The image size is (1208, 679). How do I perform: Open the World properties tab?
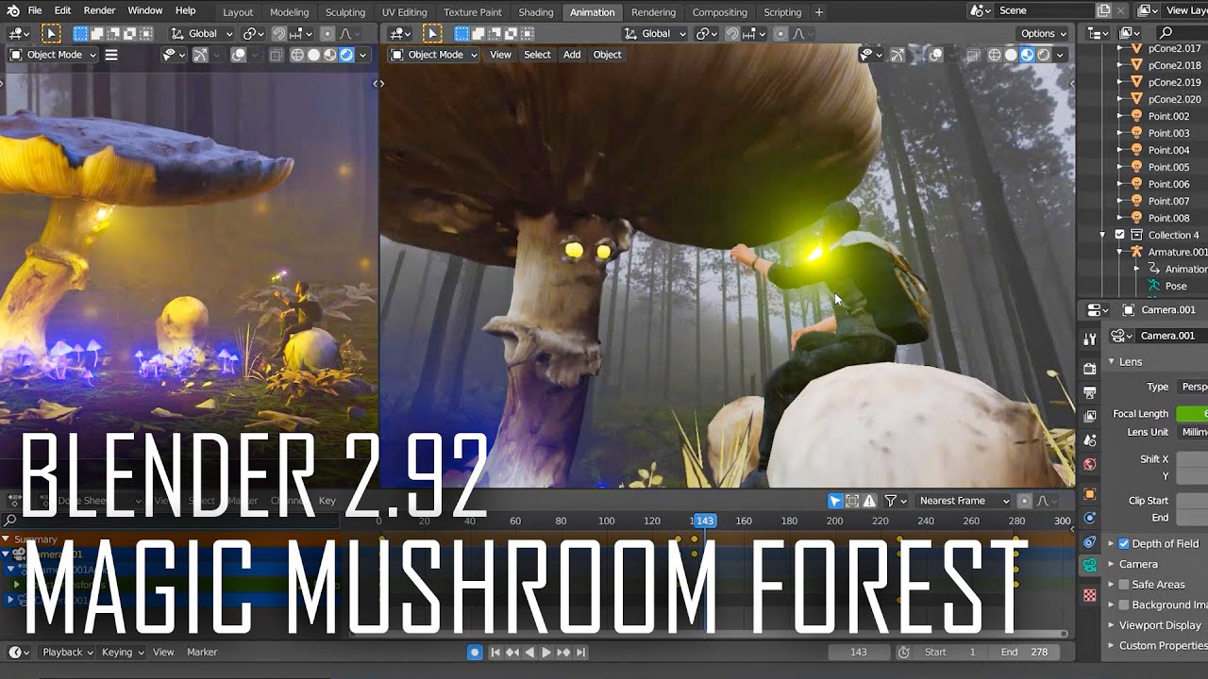1090,464
